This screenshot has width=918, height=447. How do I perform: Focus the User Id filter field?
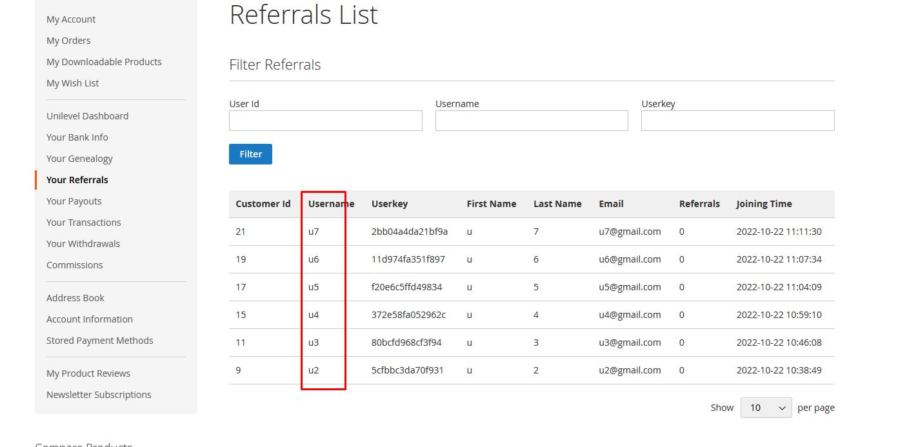click(x=325, y=121)
